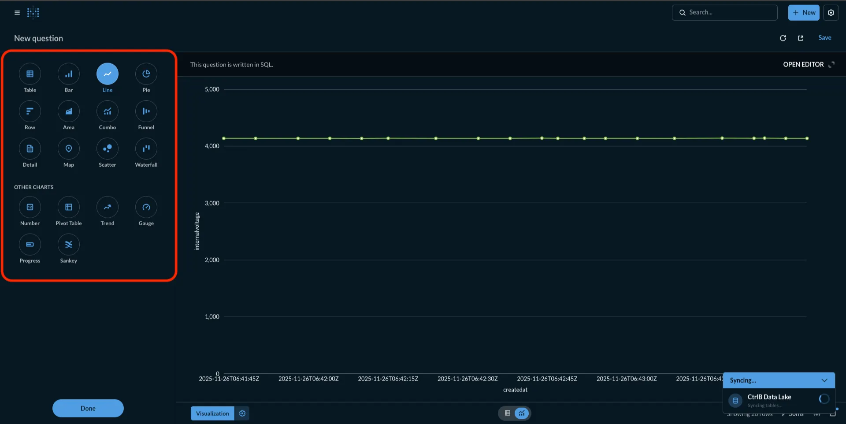
Task: Toggle to chart view of results
Action: point(522,413)
